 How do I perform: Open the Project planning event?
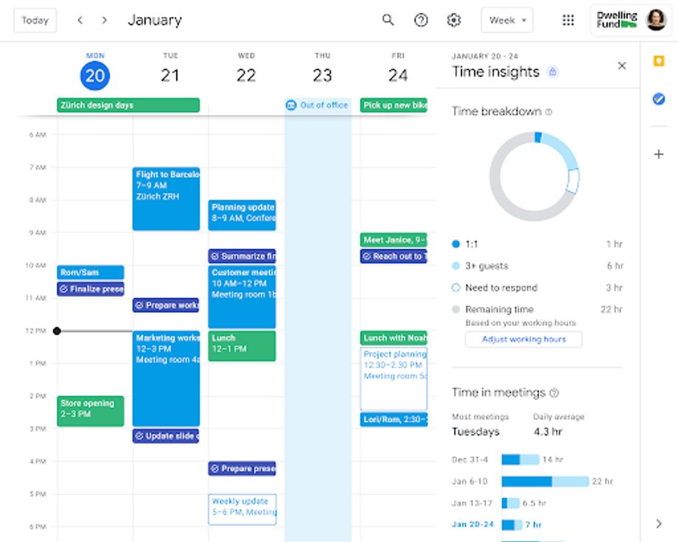394,379
